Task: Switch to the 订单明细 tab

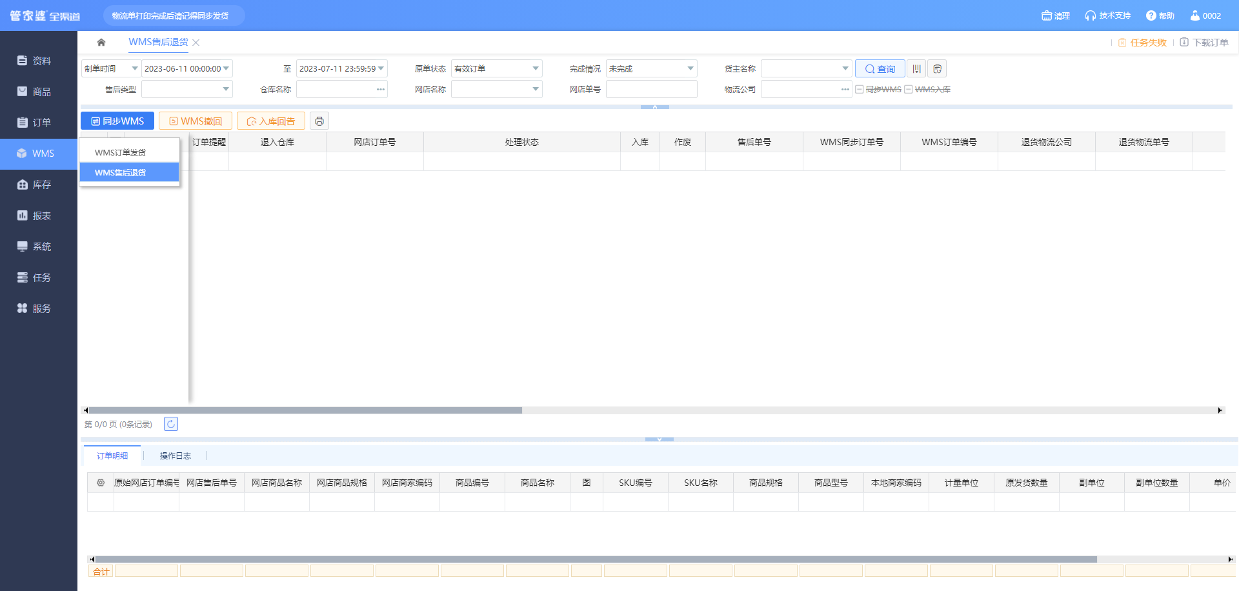Action: click(x=112, y=456)
